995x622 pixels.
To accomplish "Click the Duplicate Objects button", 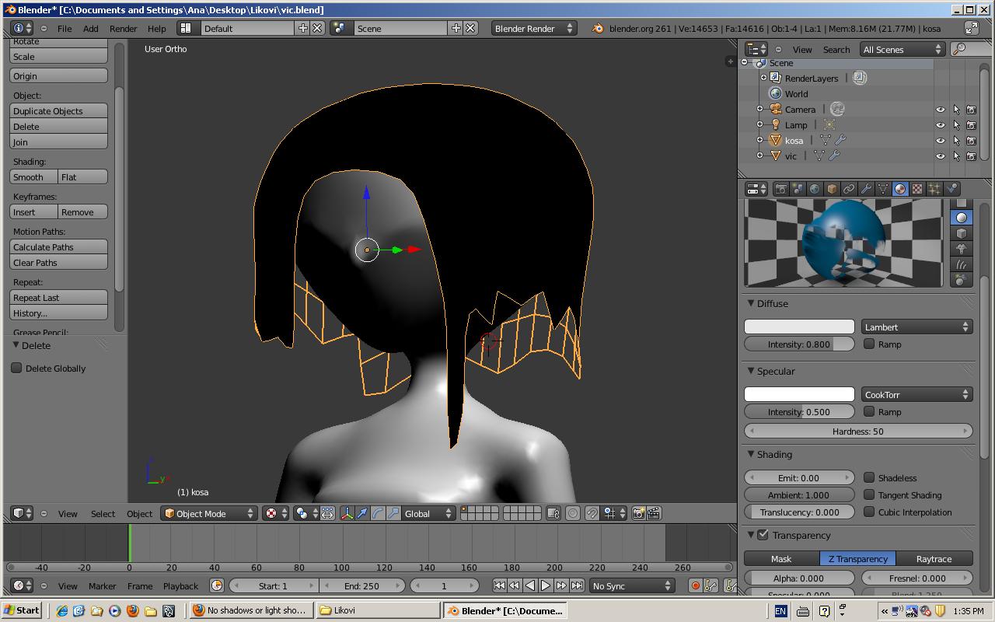I will pos(58,110).
